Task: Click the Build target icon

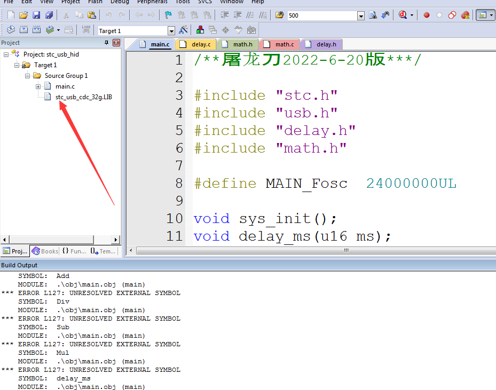Action: (24, 30)
